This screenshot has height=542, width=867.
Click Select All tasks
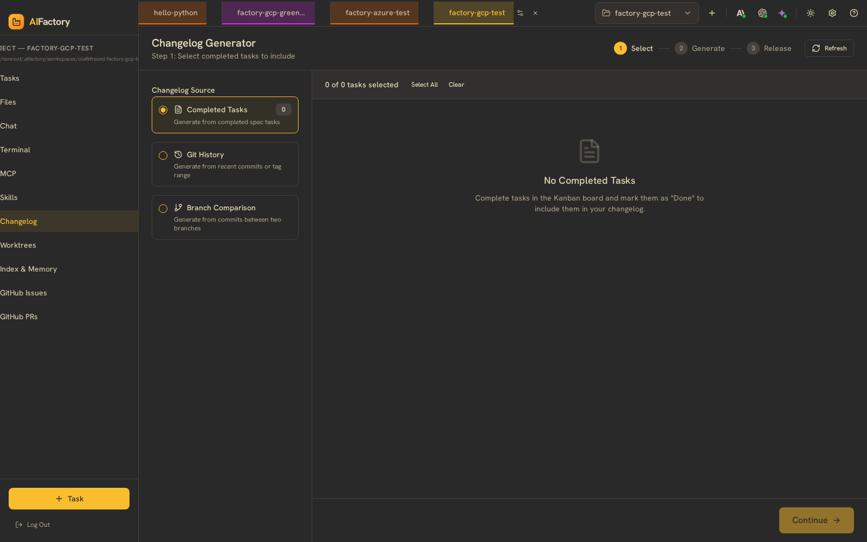click(424, 85)
